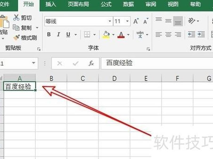Click the formula bar Enter checkmark
The height and width of the screenshot is (159, 213).
click(x=76, y=63)
